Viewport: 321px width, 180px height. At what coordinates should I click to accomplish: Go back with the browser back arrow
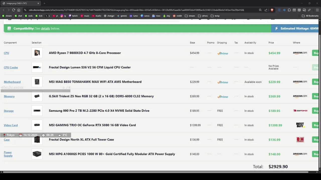[4, 10]
